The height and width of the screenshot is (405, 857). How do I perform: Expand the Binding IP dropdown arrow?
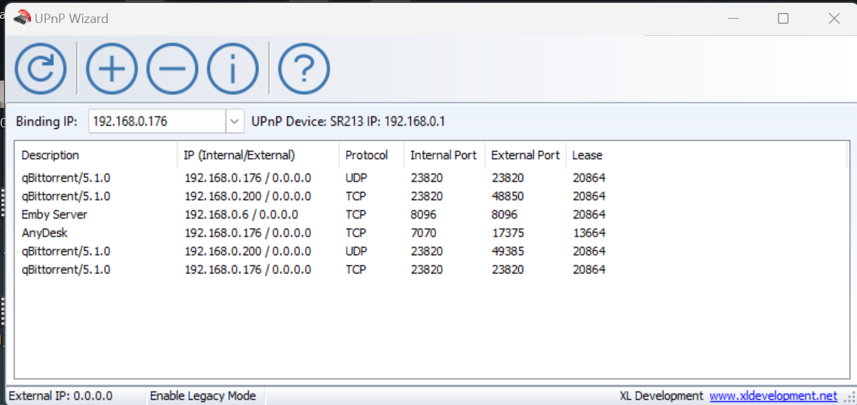click(x=235, y=122)
